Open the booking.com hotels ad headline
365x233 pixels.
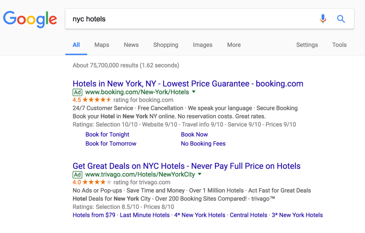click(x=187, y=83)
